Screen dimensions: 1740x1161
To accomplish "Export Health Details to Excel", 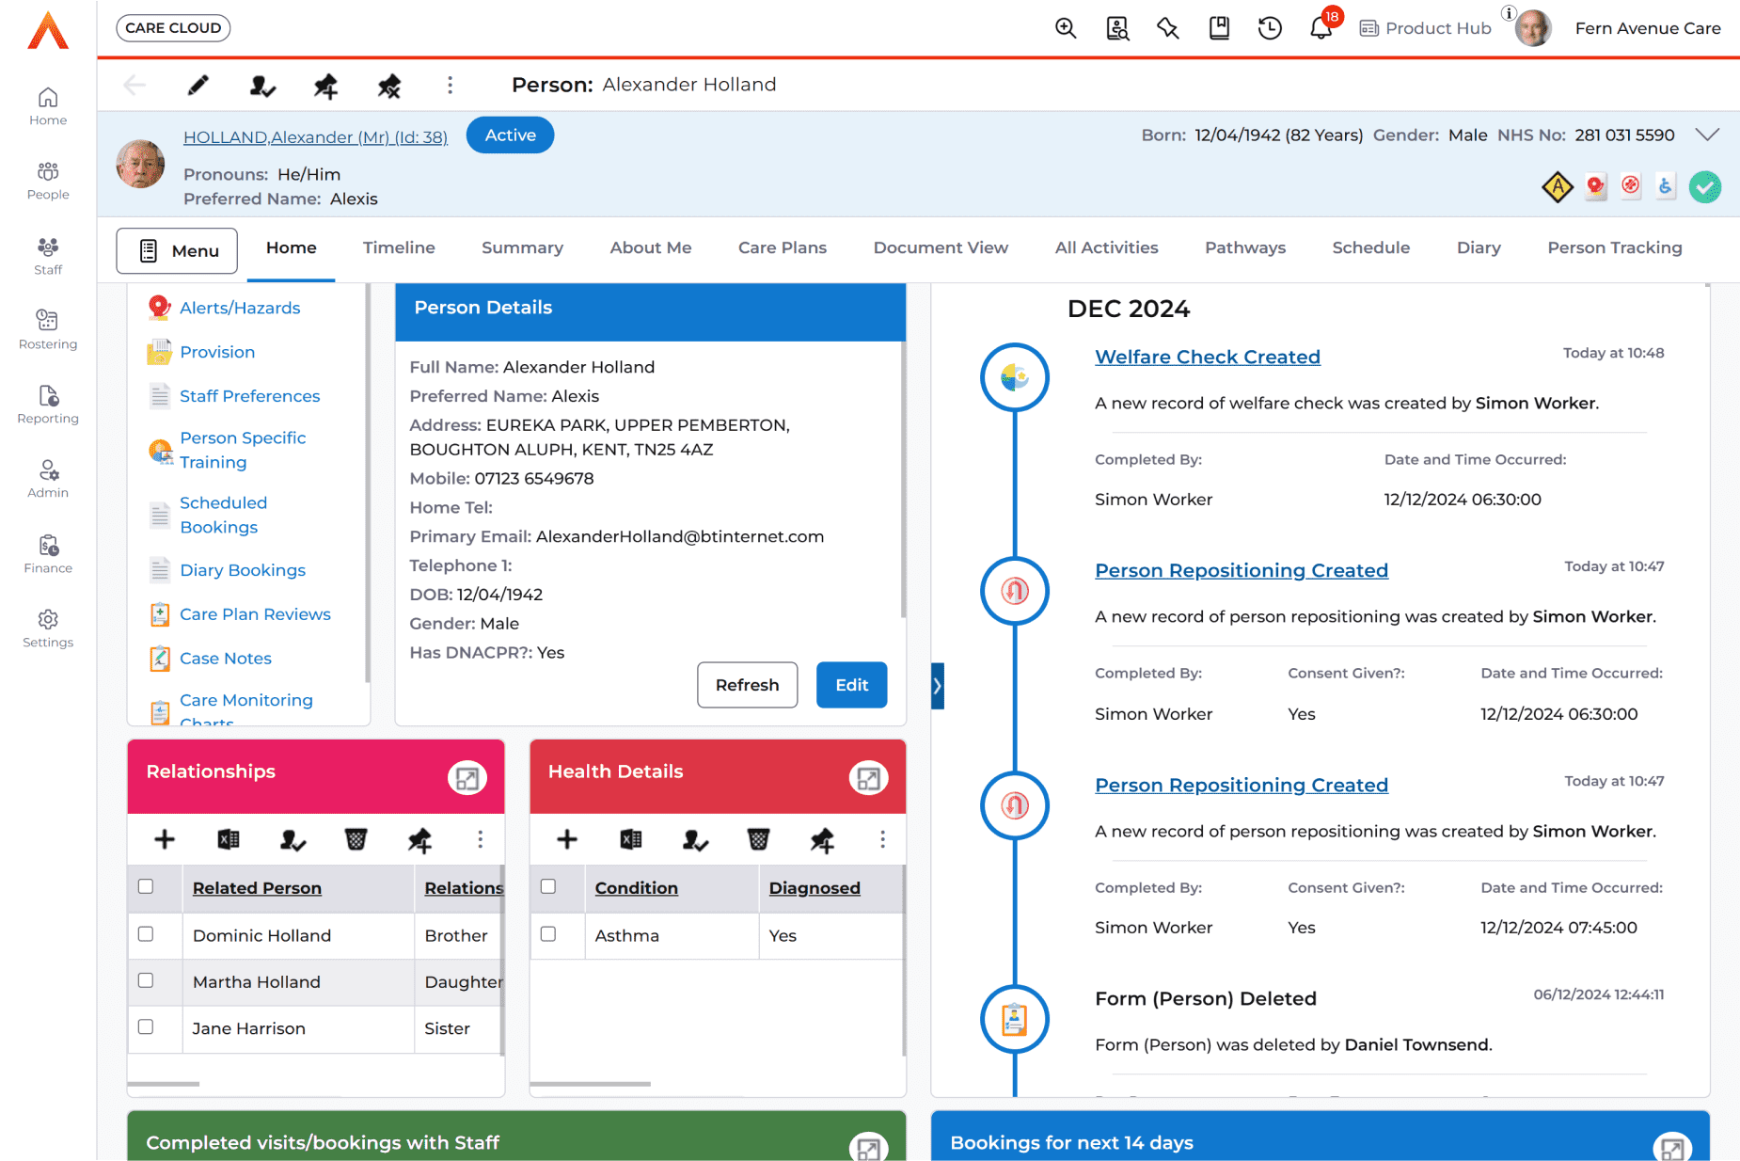I will 631,839.
